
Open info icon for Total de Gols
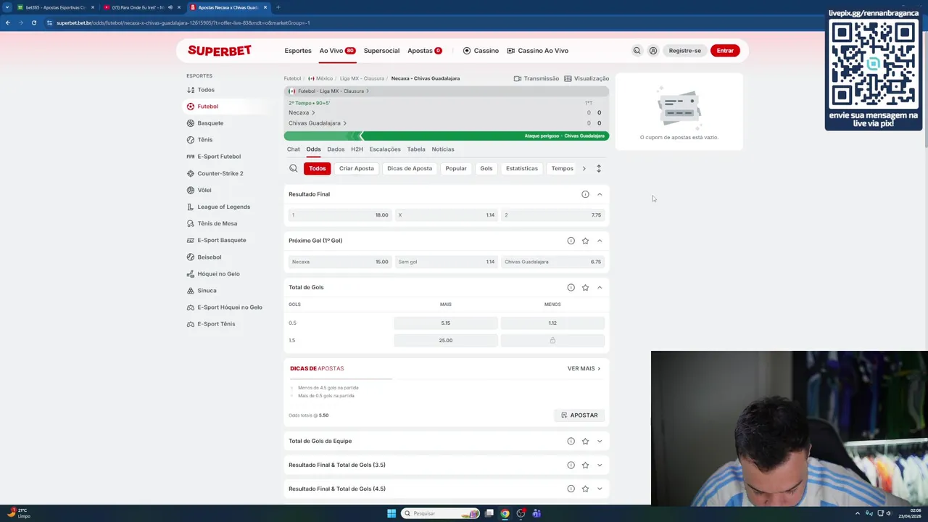571,288
